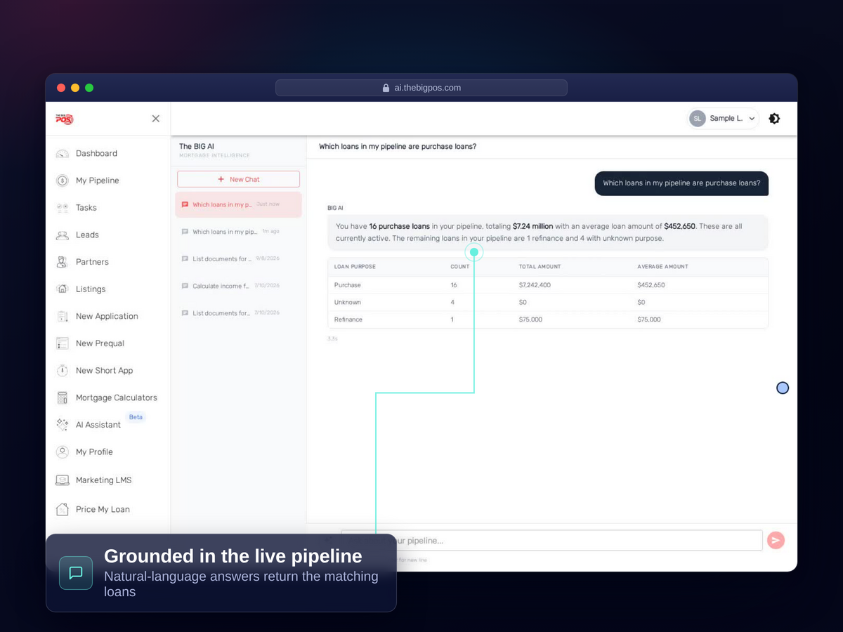Image resolution: width=843 pixels, height=632 pixels.
Task: Open Price My Loan house icon
Action: (63, 509)
